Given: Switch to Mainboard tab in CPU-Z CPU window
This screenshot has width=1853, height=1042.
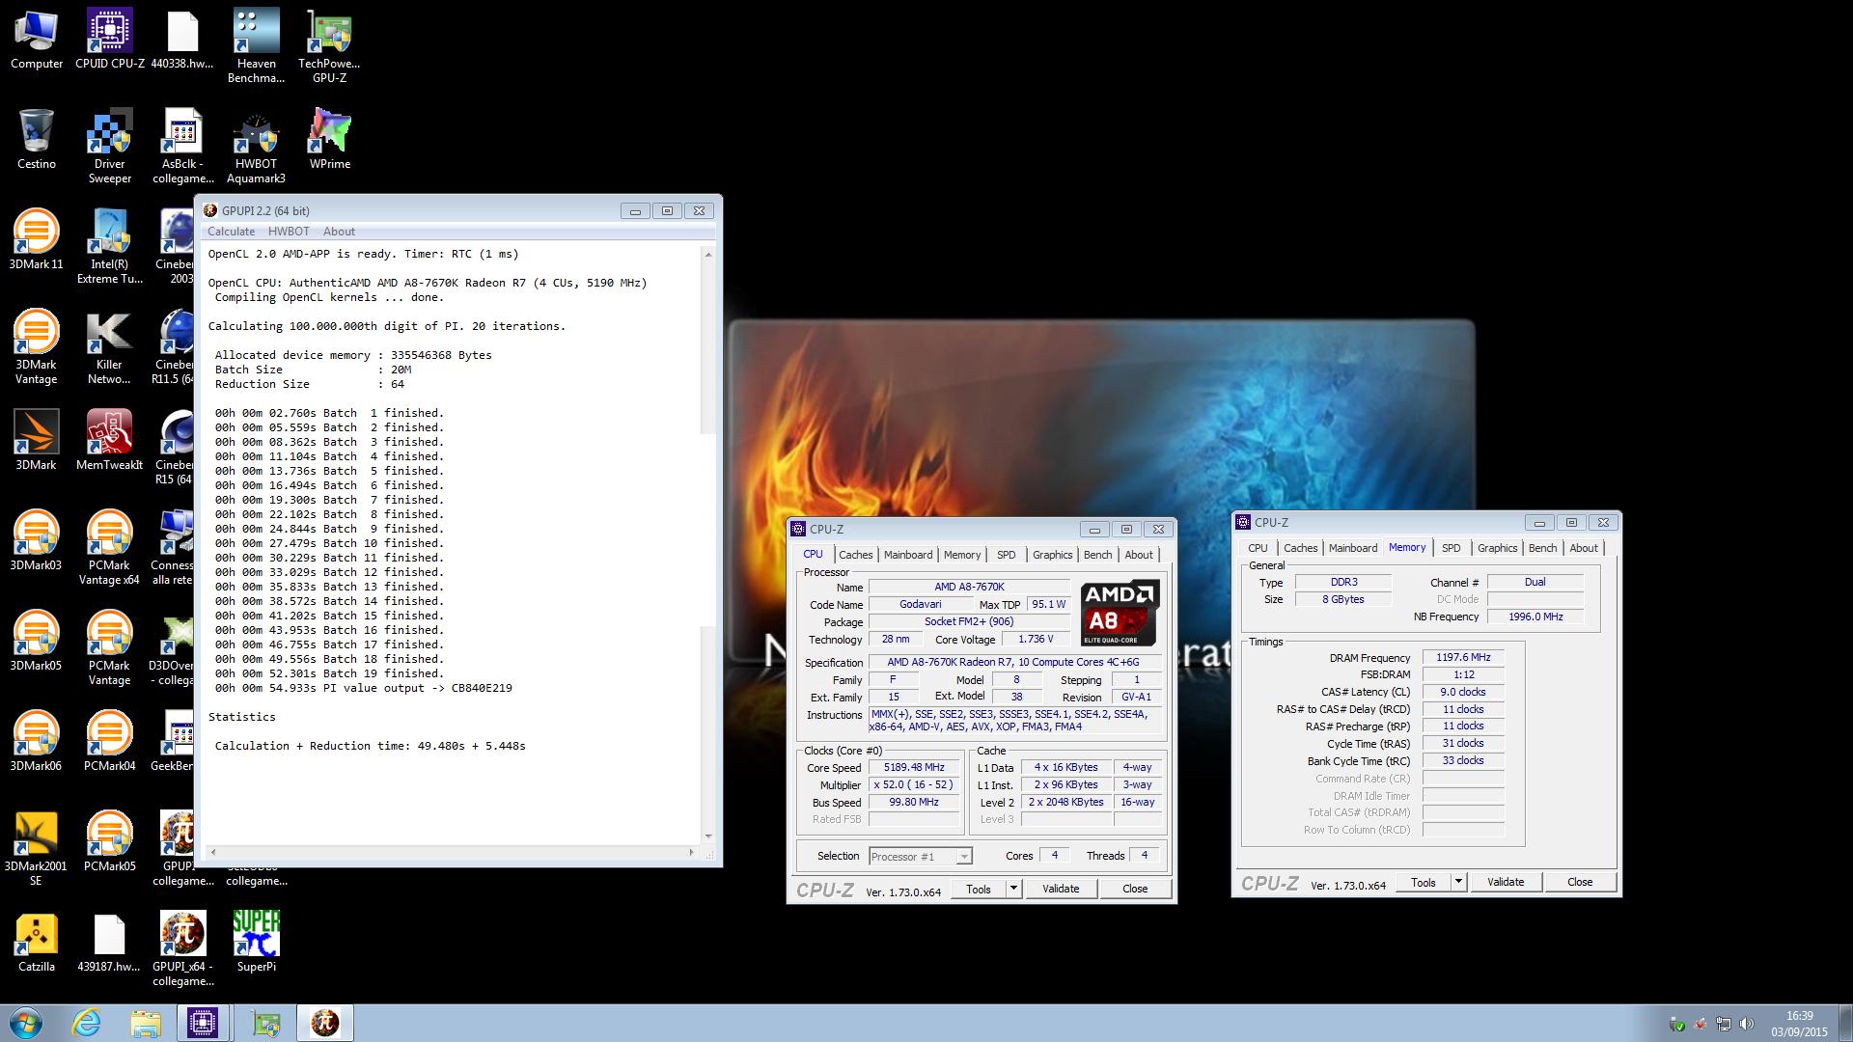Looking at the screenshot, I should point(908,555).
